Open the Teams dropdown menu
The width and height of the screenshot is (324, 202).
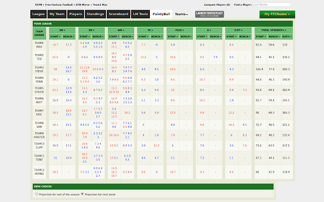181,15
